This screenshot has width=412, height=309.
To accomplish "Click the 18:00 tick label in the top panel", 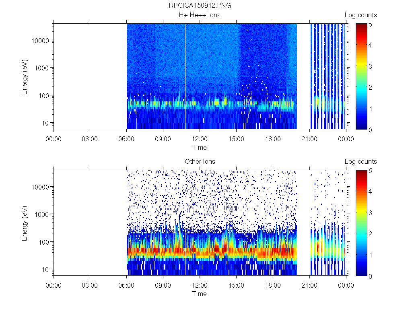I will (273, 139).
